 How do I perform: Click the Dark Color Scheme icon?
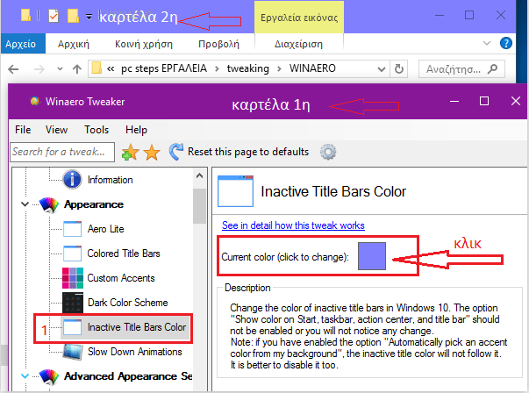(x=73, y=303)
